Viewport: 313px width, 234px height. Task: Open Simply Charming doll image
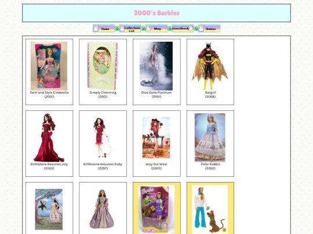(x=103, y=66)
